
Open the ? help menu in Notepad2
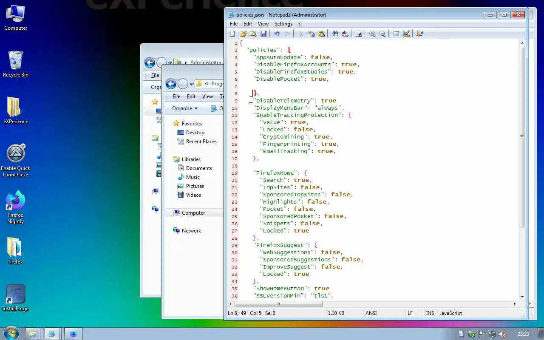[299, 24]
